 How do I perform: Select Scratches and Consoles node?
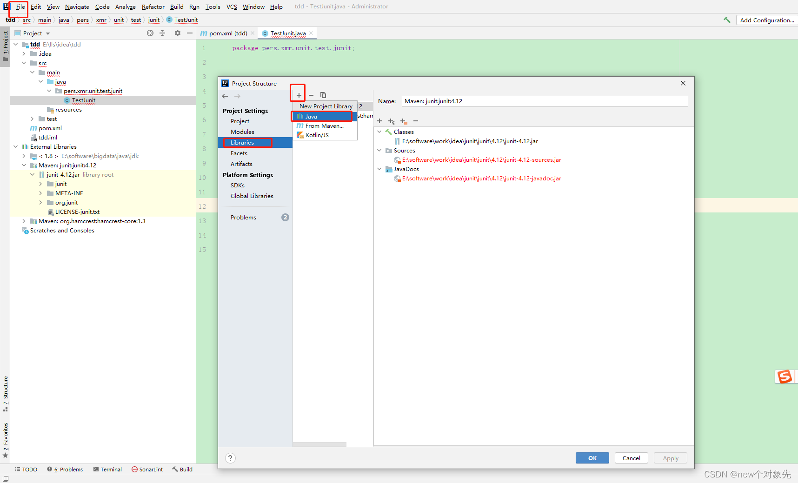click(x=62, y=231)
